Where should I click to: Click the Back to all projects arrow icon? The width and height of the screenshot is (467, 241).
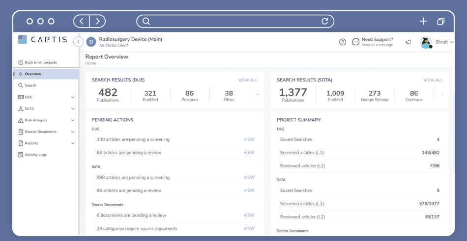[21, 62]
